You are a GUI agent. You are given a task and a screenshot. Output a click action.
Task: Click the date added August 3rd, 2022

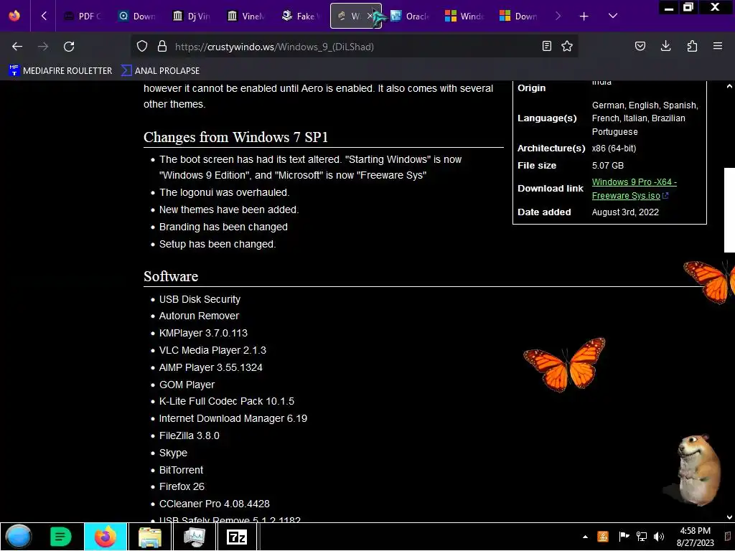coord(625,212)
